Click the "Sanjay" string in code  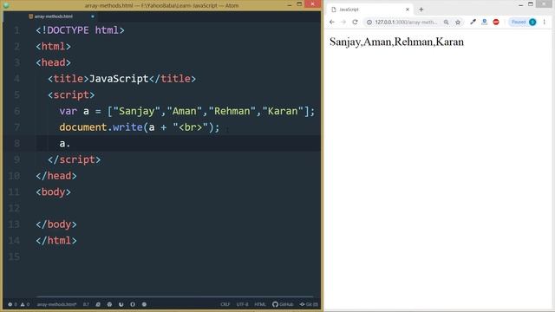tap(137, 111)
